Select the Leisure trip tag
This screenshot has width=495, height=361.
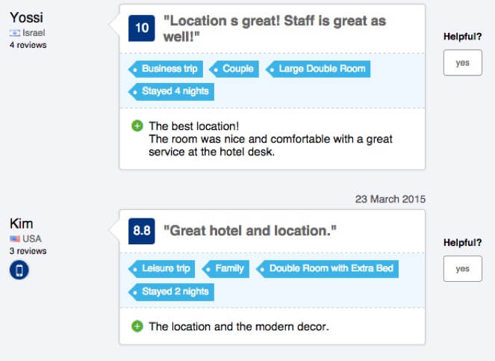pos(161,269)
